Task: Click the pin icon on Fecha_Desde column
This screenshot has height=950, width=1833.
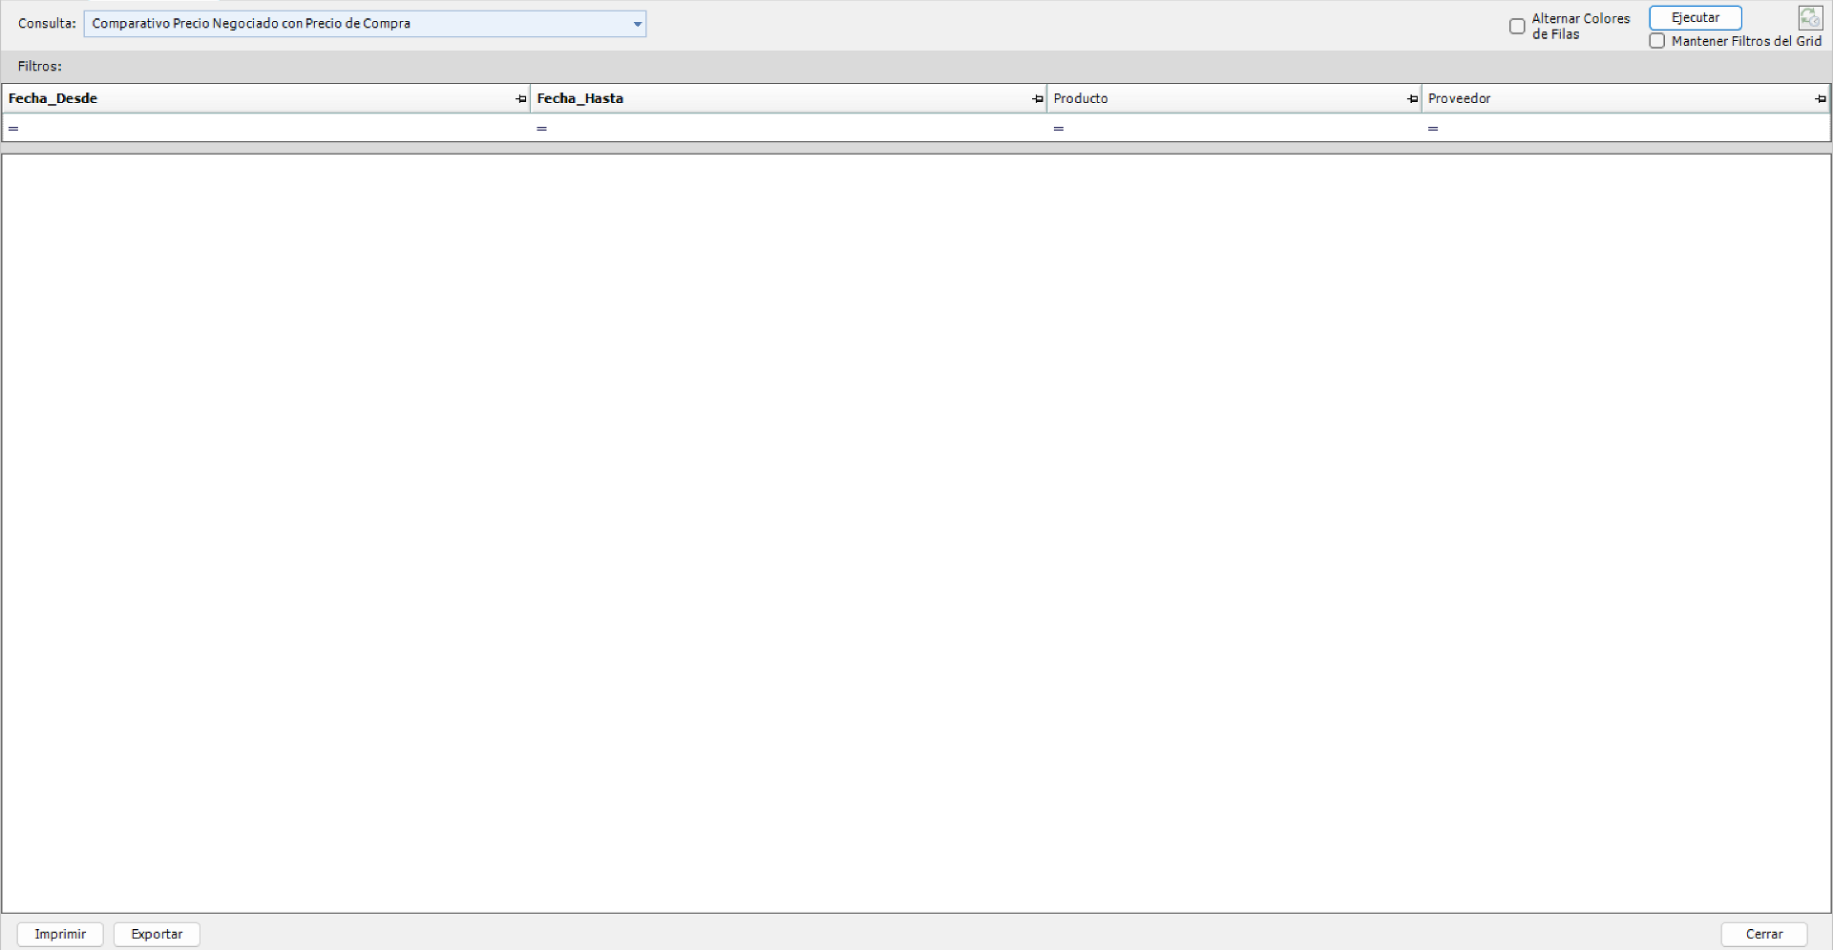Action: [520, 98]
